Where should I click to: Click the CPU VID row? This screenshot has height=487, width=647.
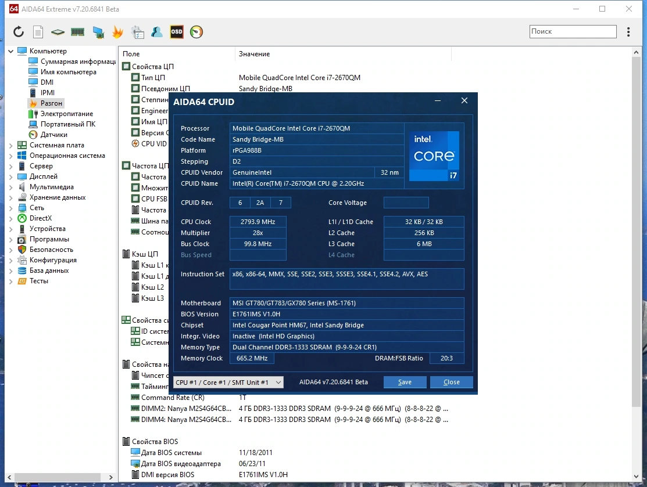149,144
